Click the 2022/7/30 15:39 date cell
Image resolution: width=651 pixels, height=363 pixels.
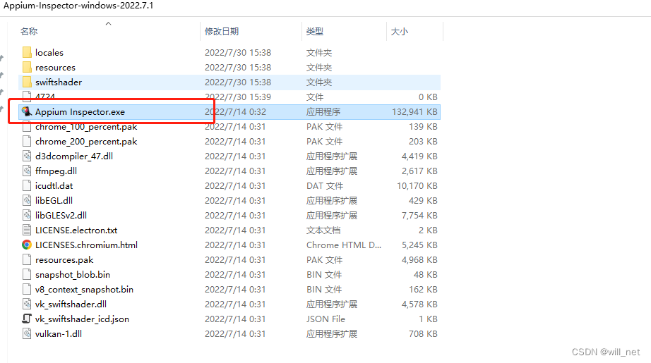pos(238,97)
